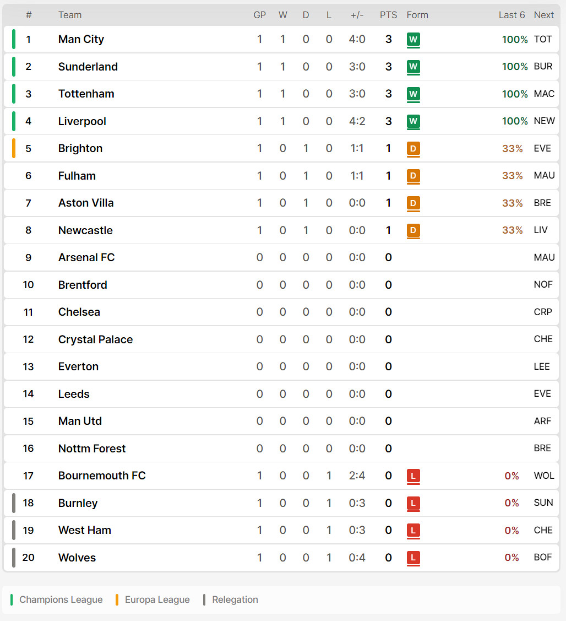This screenshot has width=566, height=621.
Task: Click Sunderland's green W form badge
Action: (x=413, y=67)
